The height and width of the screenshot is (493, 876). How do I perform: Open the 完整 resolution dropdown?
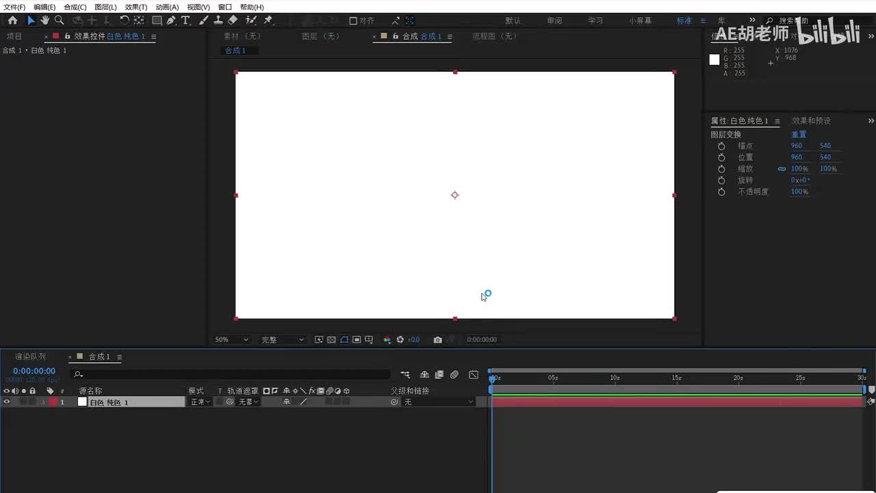tap(282, 340)
